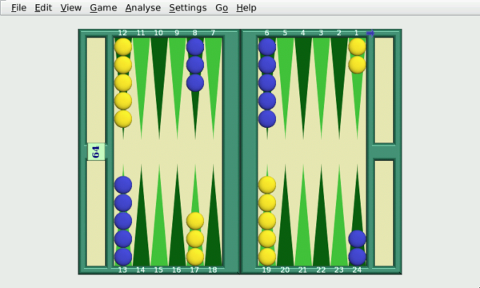This screenshot has width=480, height=288.
Task: Click the blue direction arrow near point 1
Action: tap(370, 33)
